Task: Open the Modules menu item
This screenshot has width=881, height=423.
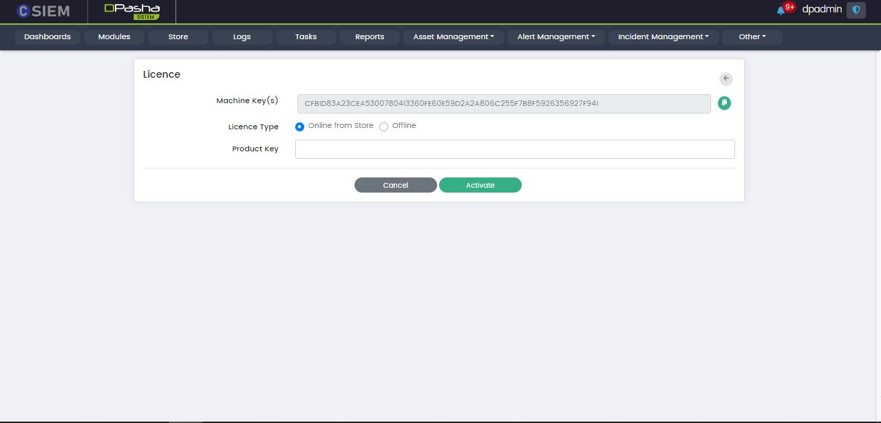Action: pyautogui.click(x=114, y=37)
